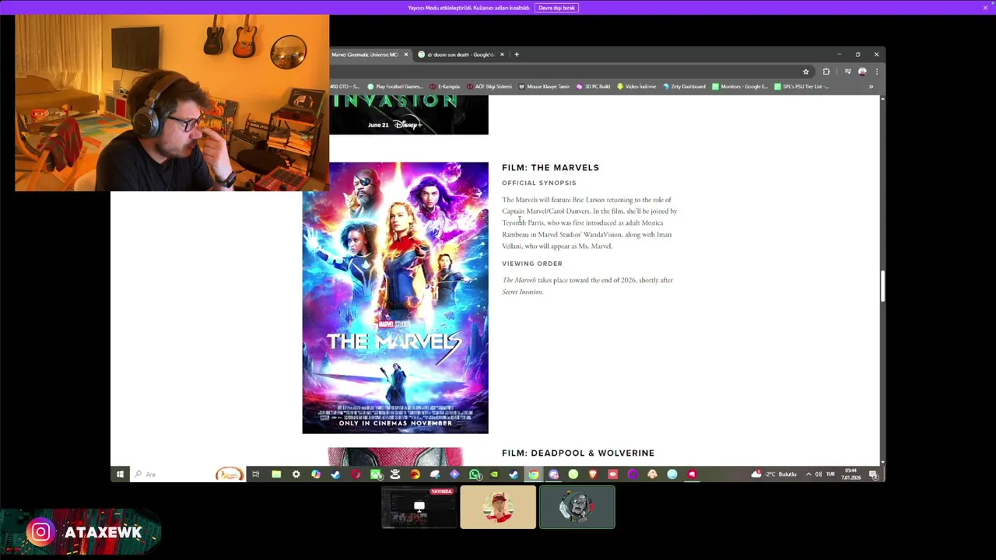
Task: Click FILM: THE MARVELS heading
Action: [550, 167]
